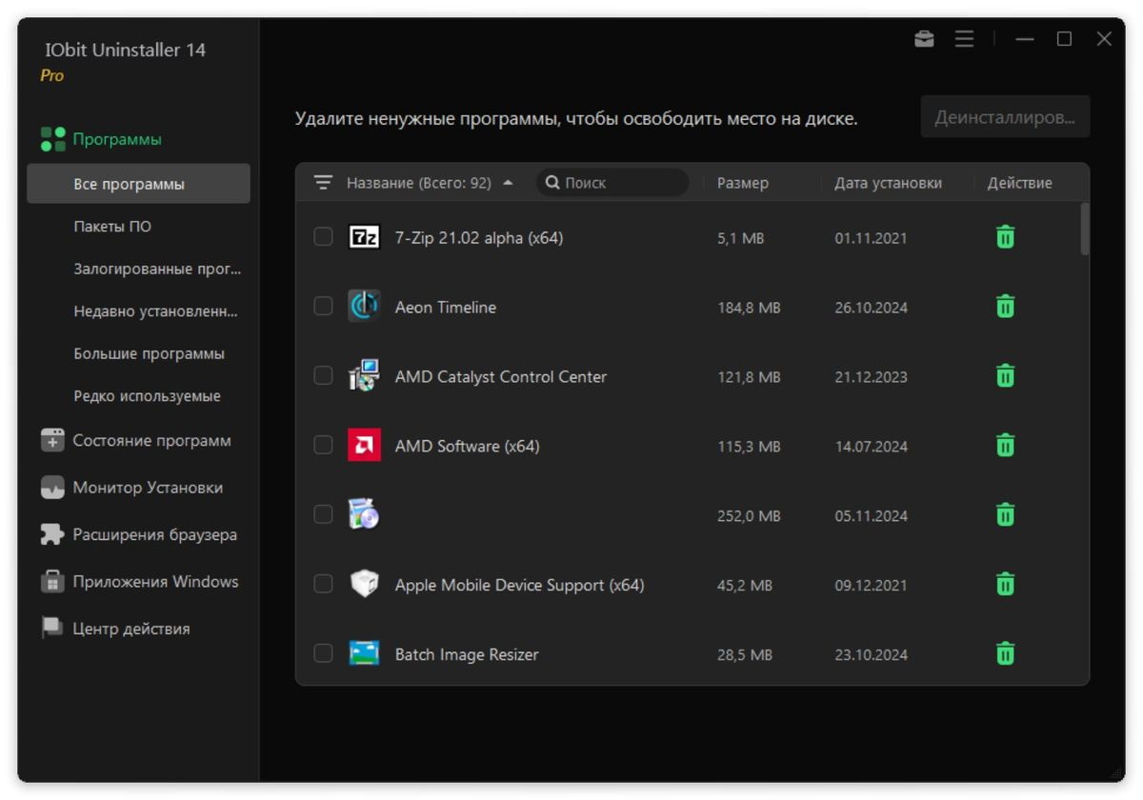Screen dimensions: 1143x800
Task: Uninstall Aeon Timeline via its trash icon
Action: [x=1005, y=307]
